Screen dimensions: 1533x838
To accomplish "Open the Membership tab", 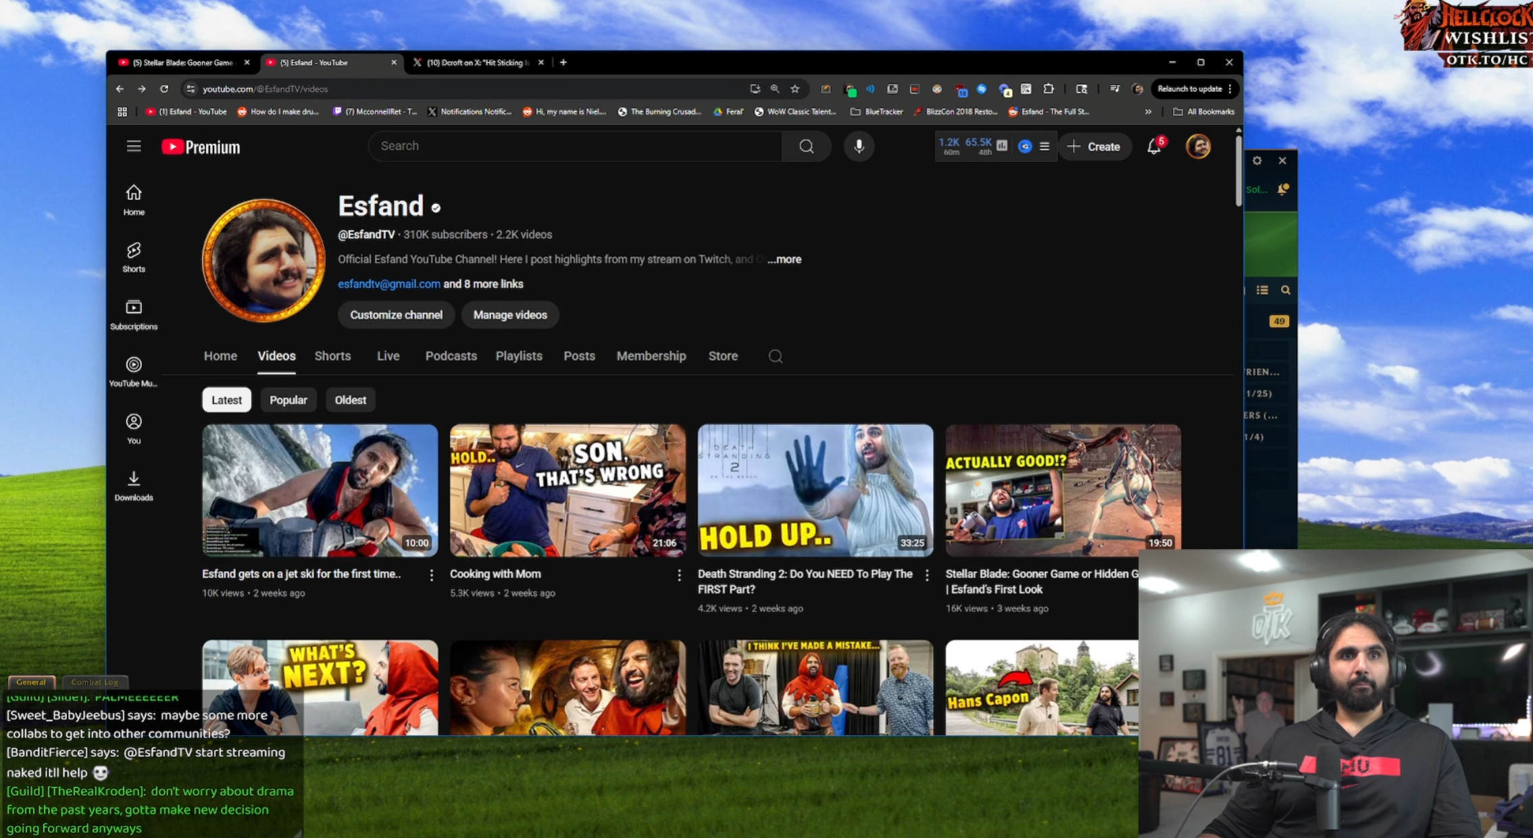I will pos(651,356).
